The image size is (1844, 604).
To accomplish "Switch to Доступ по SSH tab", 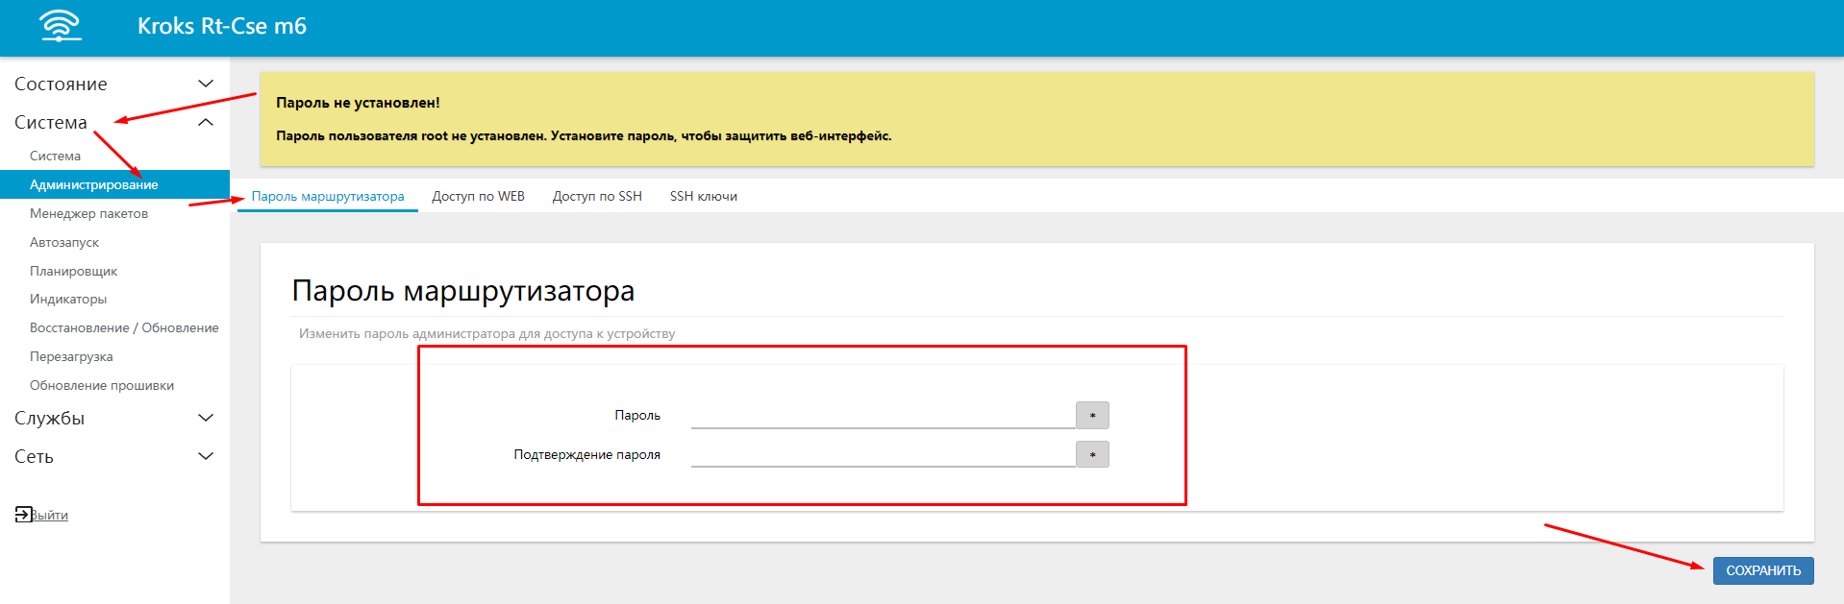I will coord(597,196).
